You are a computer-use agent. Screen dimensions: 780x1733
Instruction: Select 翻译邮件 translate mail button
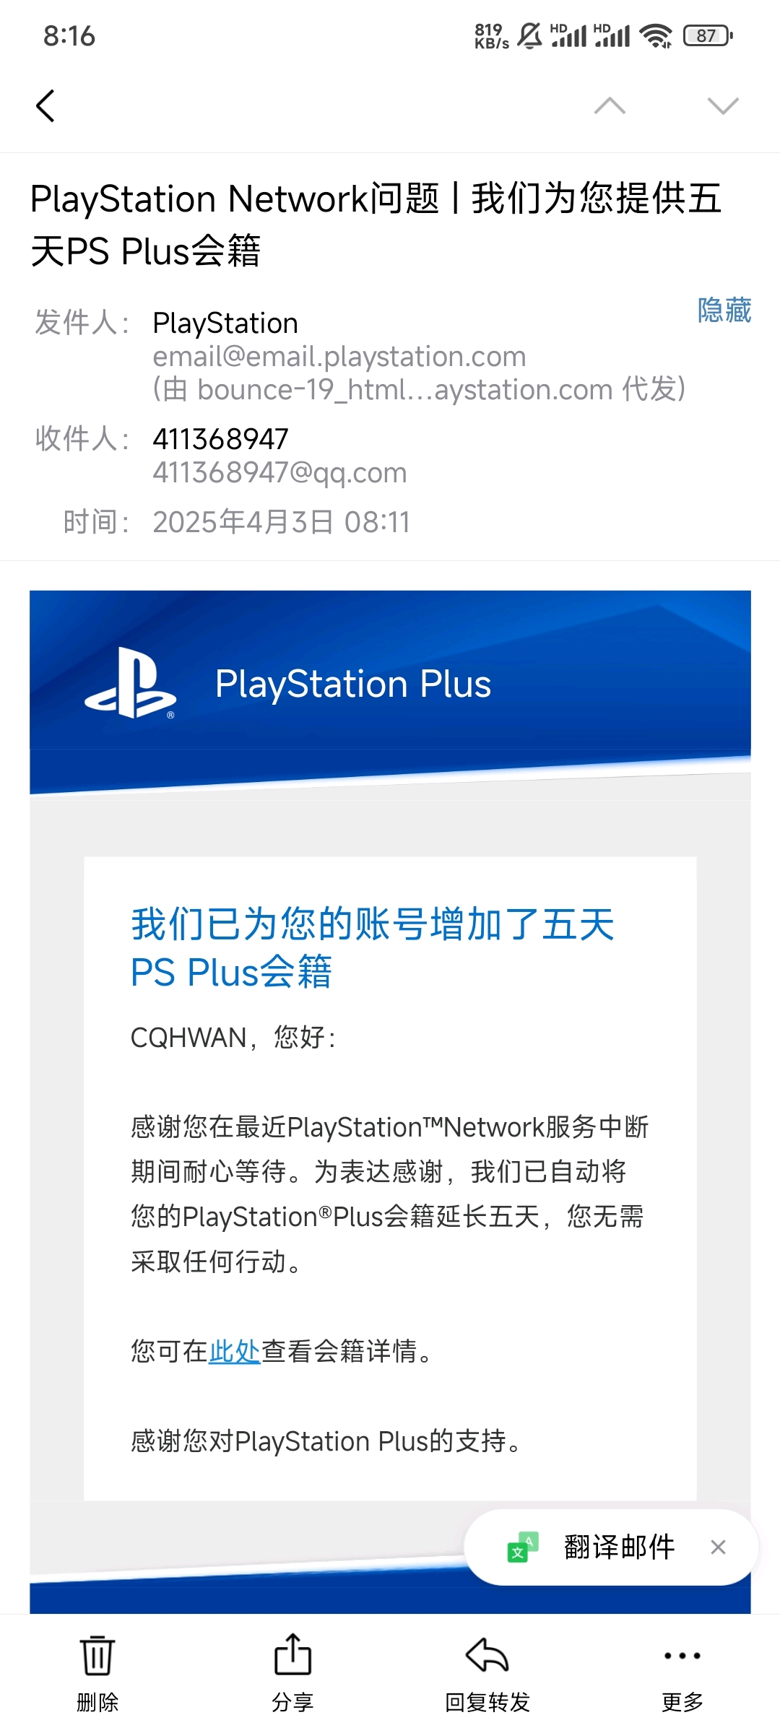click(x=619, y=1547)
